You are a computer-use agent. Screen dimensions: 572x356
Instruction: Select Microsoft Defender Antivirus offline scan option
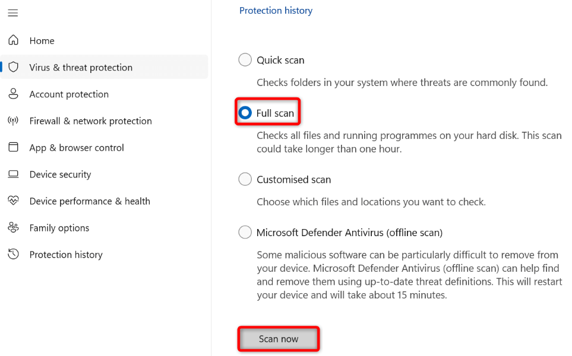tap(245, 233)
